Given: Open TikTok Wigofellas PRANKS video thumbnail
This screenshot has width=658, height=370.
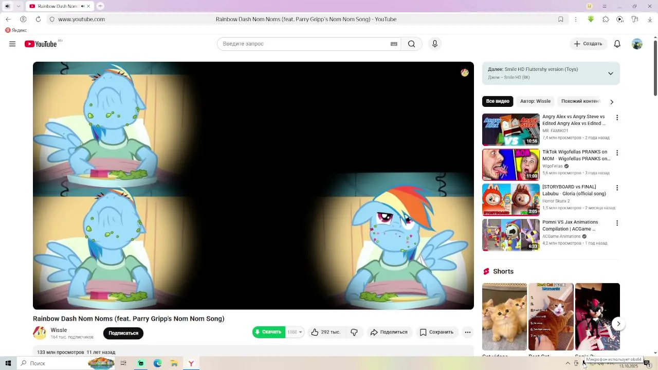Looking at the screenshot, I should coord(511,164).
